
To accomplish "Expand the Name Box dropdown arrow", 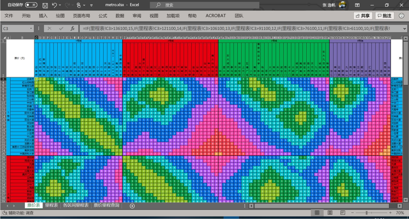I will point(31,29).
